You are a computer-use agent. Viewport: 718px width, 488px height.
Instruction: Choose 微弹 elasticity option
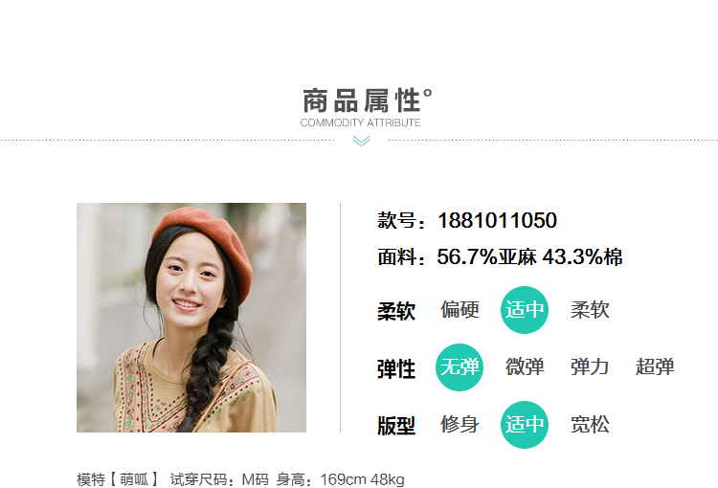point(525,367)
